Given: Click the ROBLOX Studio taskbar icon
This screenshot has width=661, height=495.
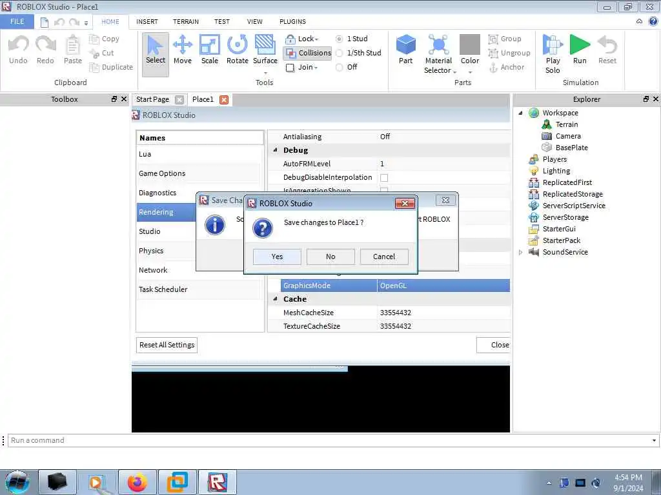Looking at the screenshot, I should tap(218, 482).
